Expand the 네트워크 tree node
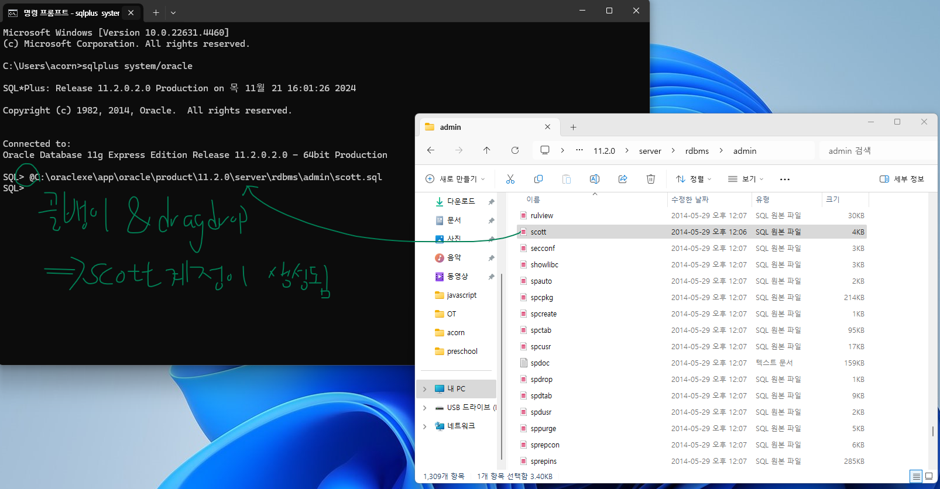Viewport: 940px width, 489px height. coord(425,426)
